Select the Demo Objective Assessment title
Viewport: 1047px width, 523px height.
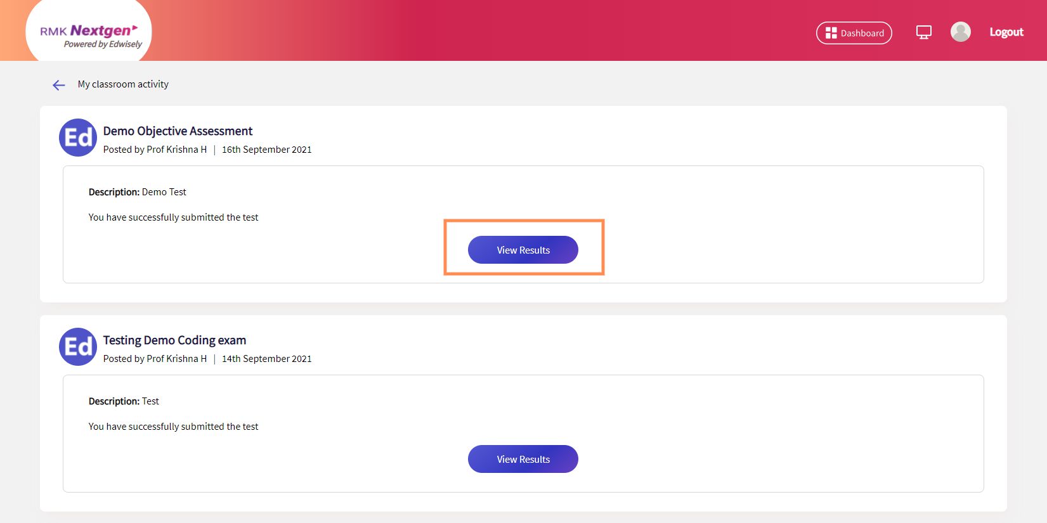[x=178, y=131]
